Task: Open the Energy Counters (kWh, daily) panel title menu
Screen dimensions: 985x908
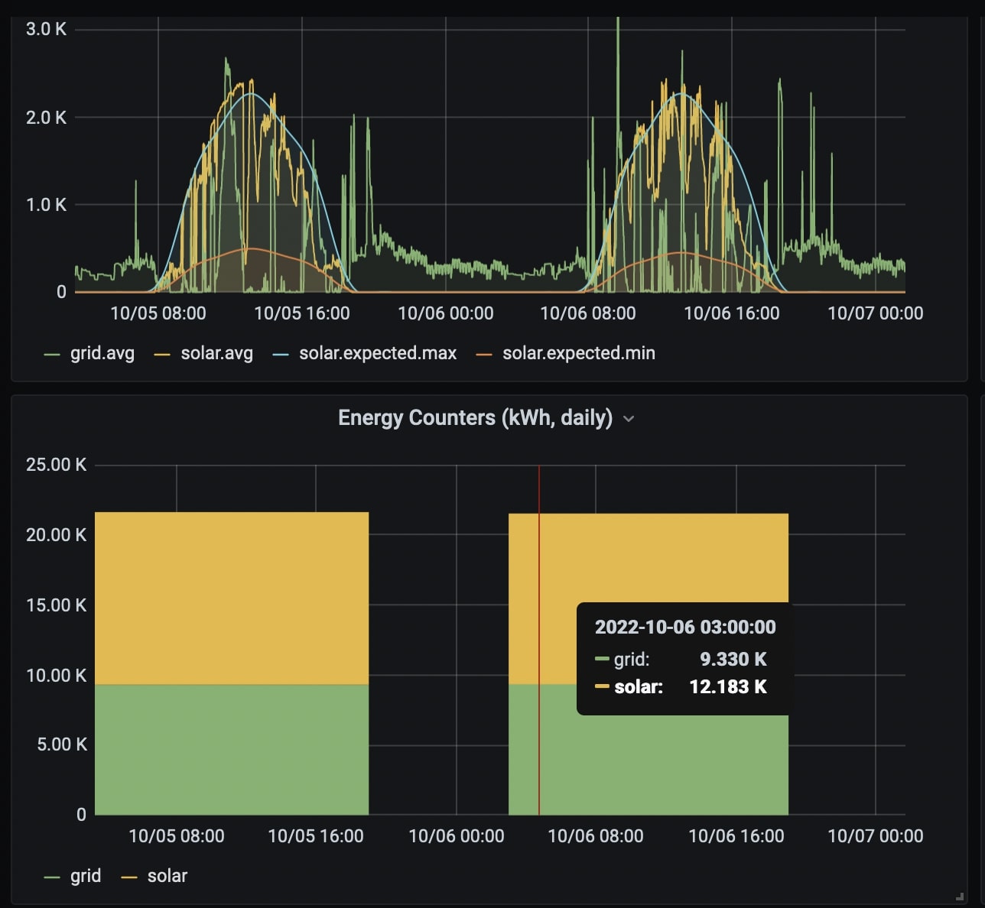Action: tap(475, 418)
